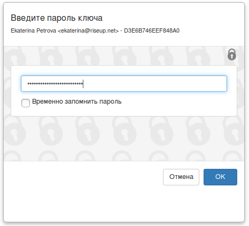Viewport: 249px width, 226px height.
Task: Confirm the password with the OK button
Action: [x=220, y=177]
